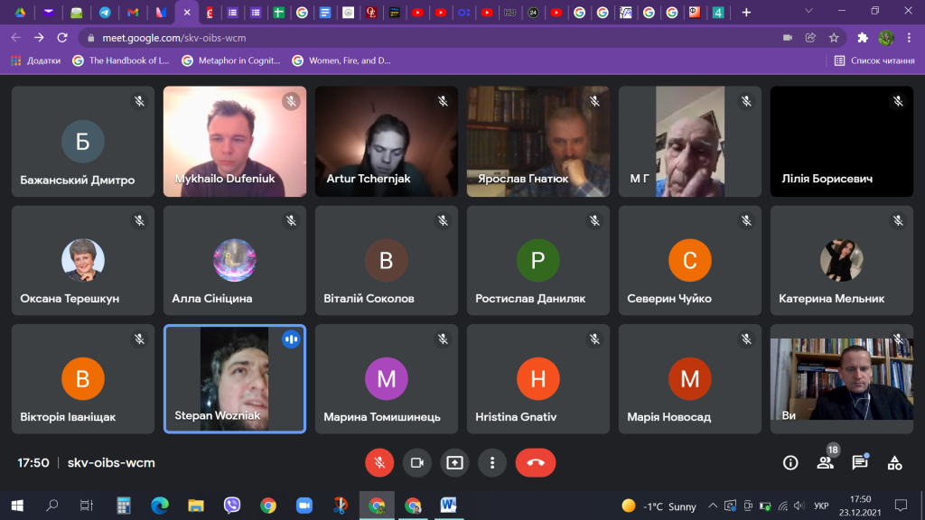Click the present screen icon
The height and width of the screenshot is (520, 925).
(x=455, y=463)
